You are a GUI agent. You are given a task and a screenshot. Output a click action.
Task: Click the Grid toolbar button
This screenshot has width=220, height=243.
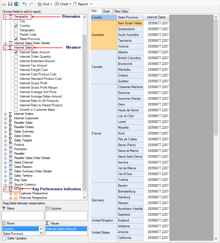[x=45, y=4]
